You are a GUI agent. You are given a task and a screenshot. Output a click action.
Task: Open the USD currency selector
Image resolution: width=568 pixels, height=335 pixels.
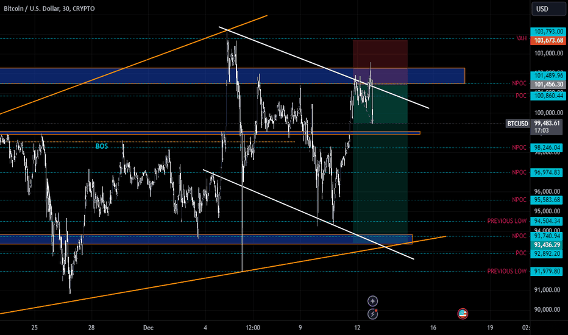click(548, 9)
